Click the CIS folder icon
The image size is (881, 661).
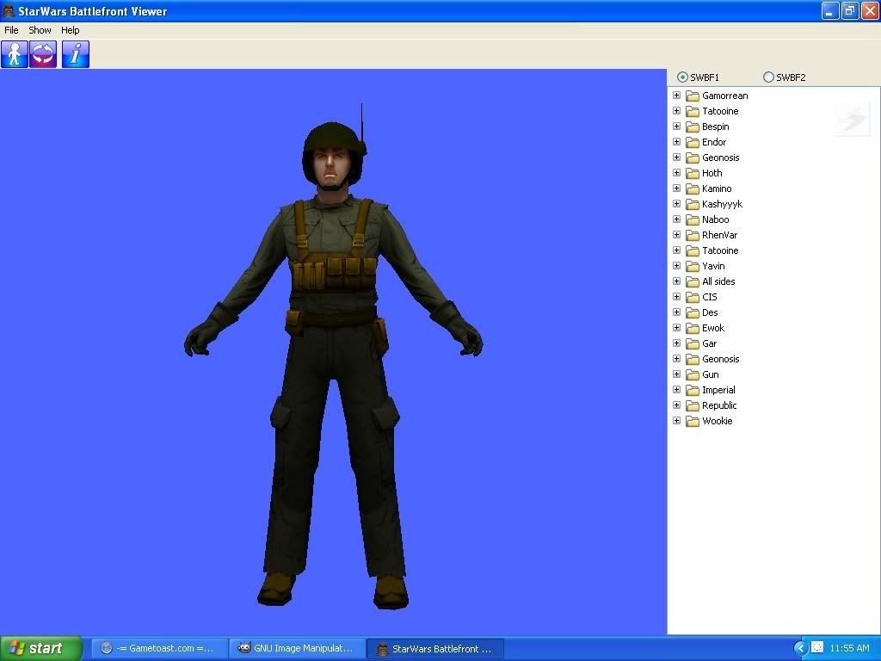coord(693,297)
